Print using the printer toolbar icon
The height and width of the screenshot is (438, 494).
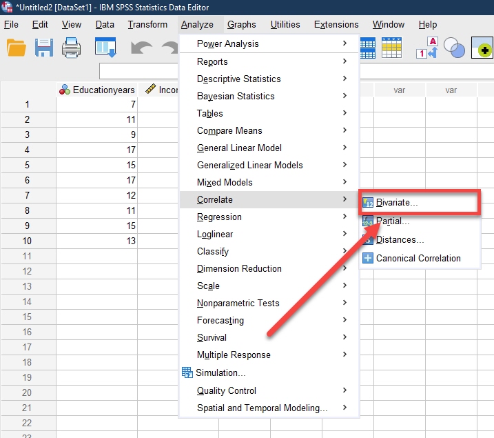(x=71, y=48)
